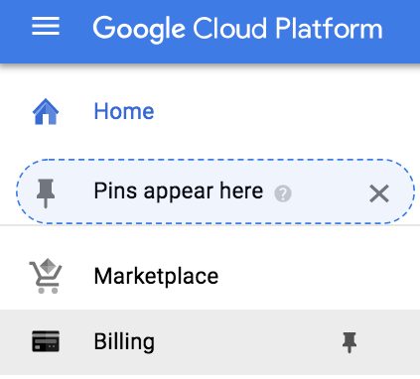This screenshot has width=420, height=379.
Task: Click the word Cloud in blue header
Action: (x=229, y=28)
